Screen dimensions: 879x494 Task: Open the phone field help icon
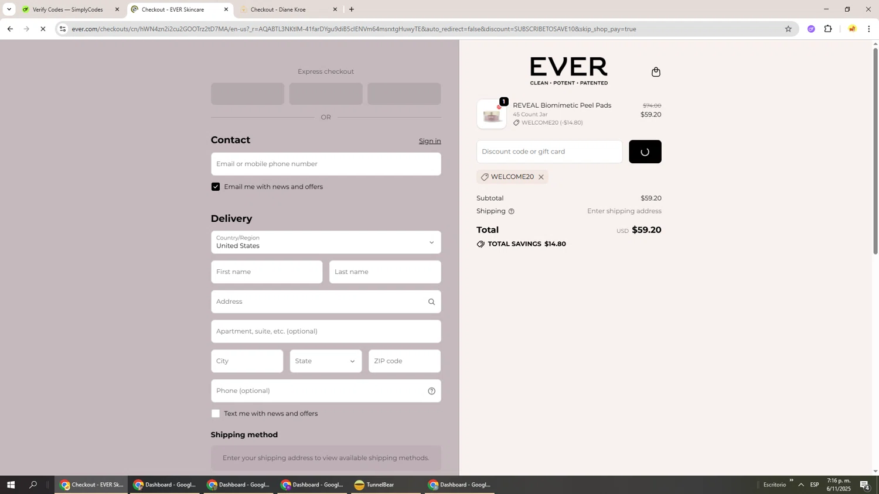431,391
